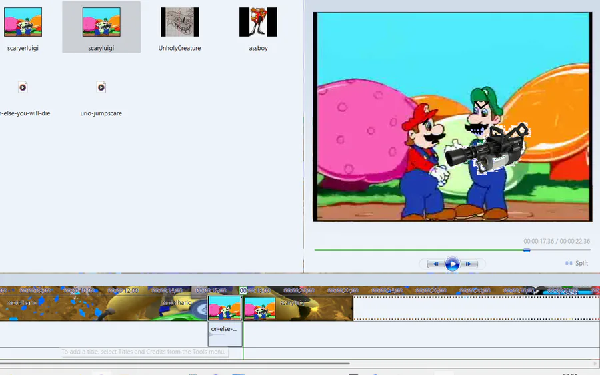Click the assboy file name label

point(258,48)
